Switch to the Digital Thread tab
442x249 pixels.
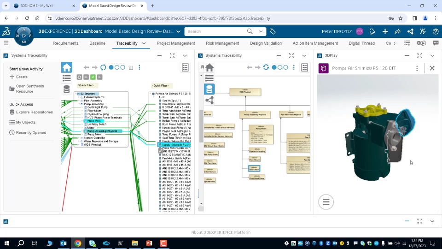click(361, 43)
